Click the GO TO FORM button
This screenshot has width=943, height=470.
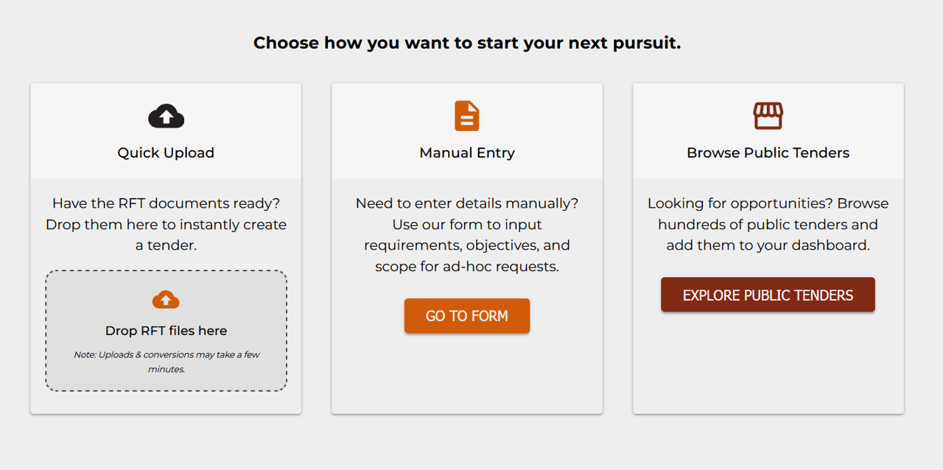pyautogui.click(x=466, y=315)
